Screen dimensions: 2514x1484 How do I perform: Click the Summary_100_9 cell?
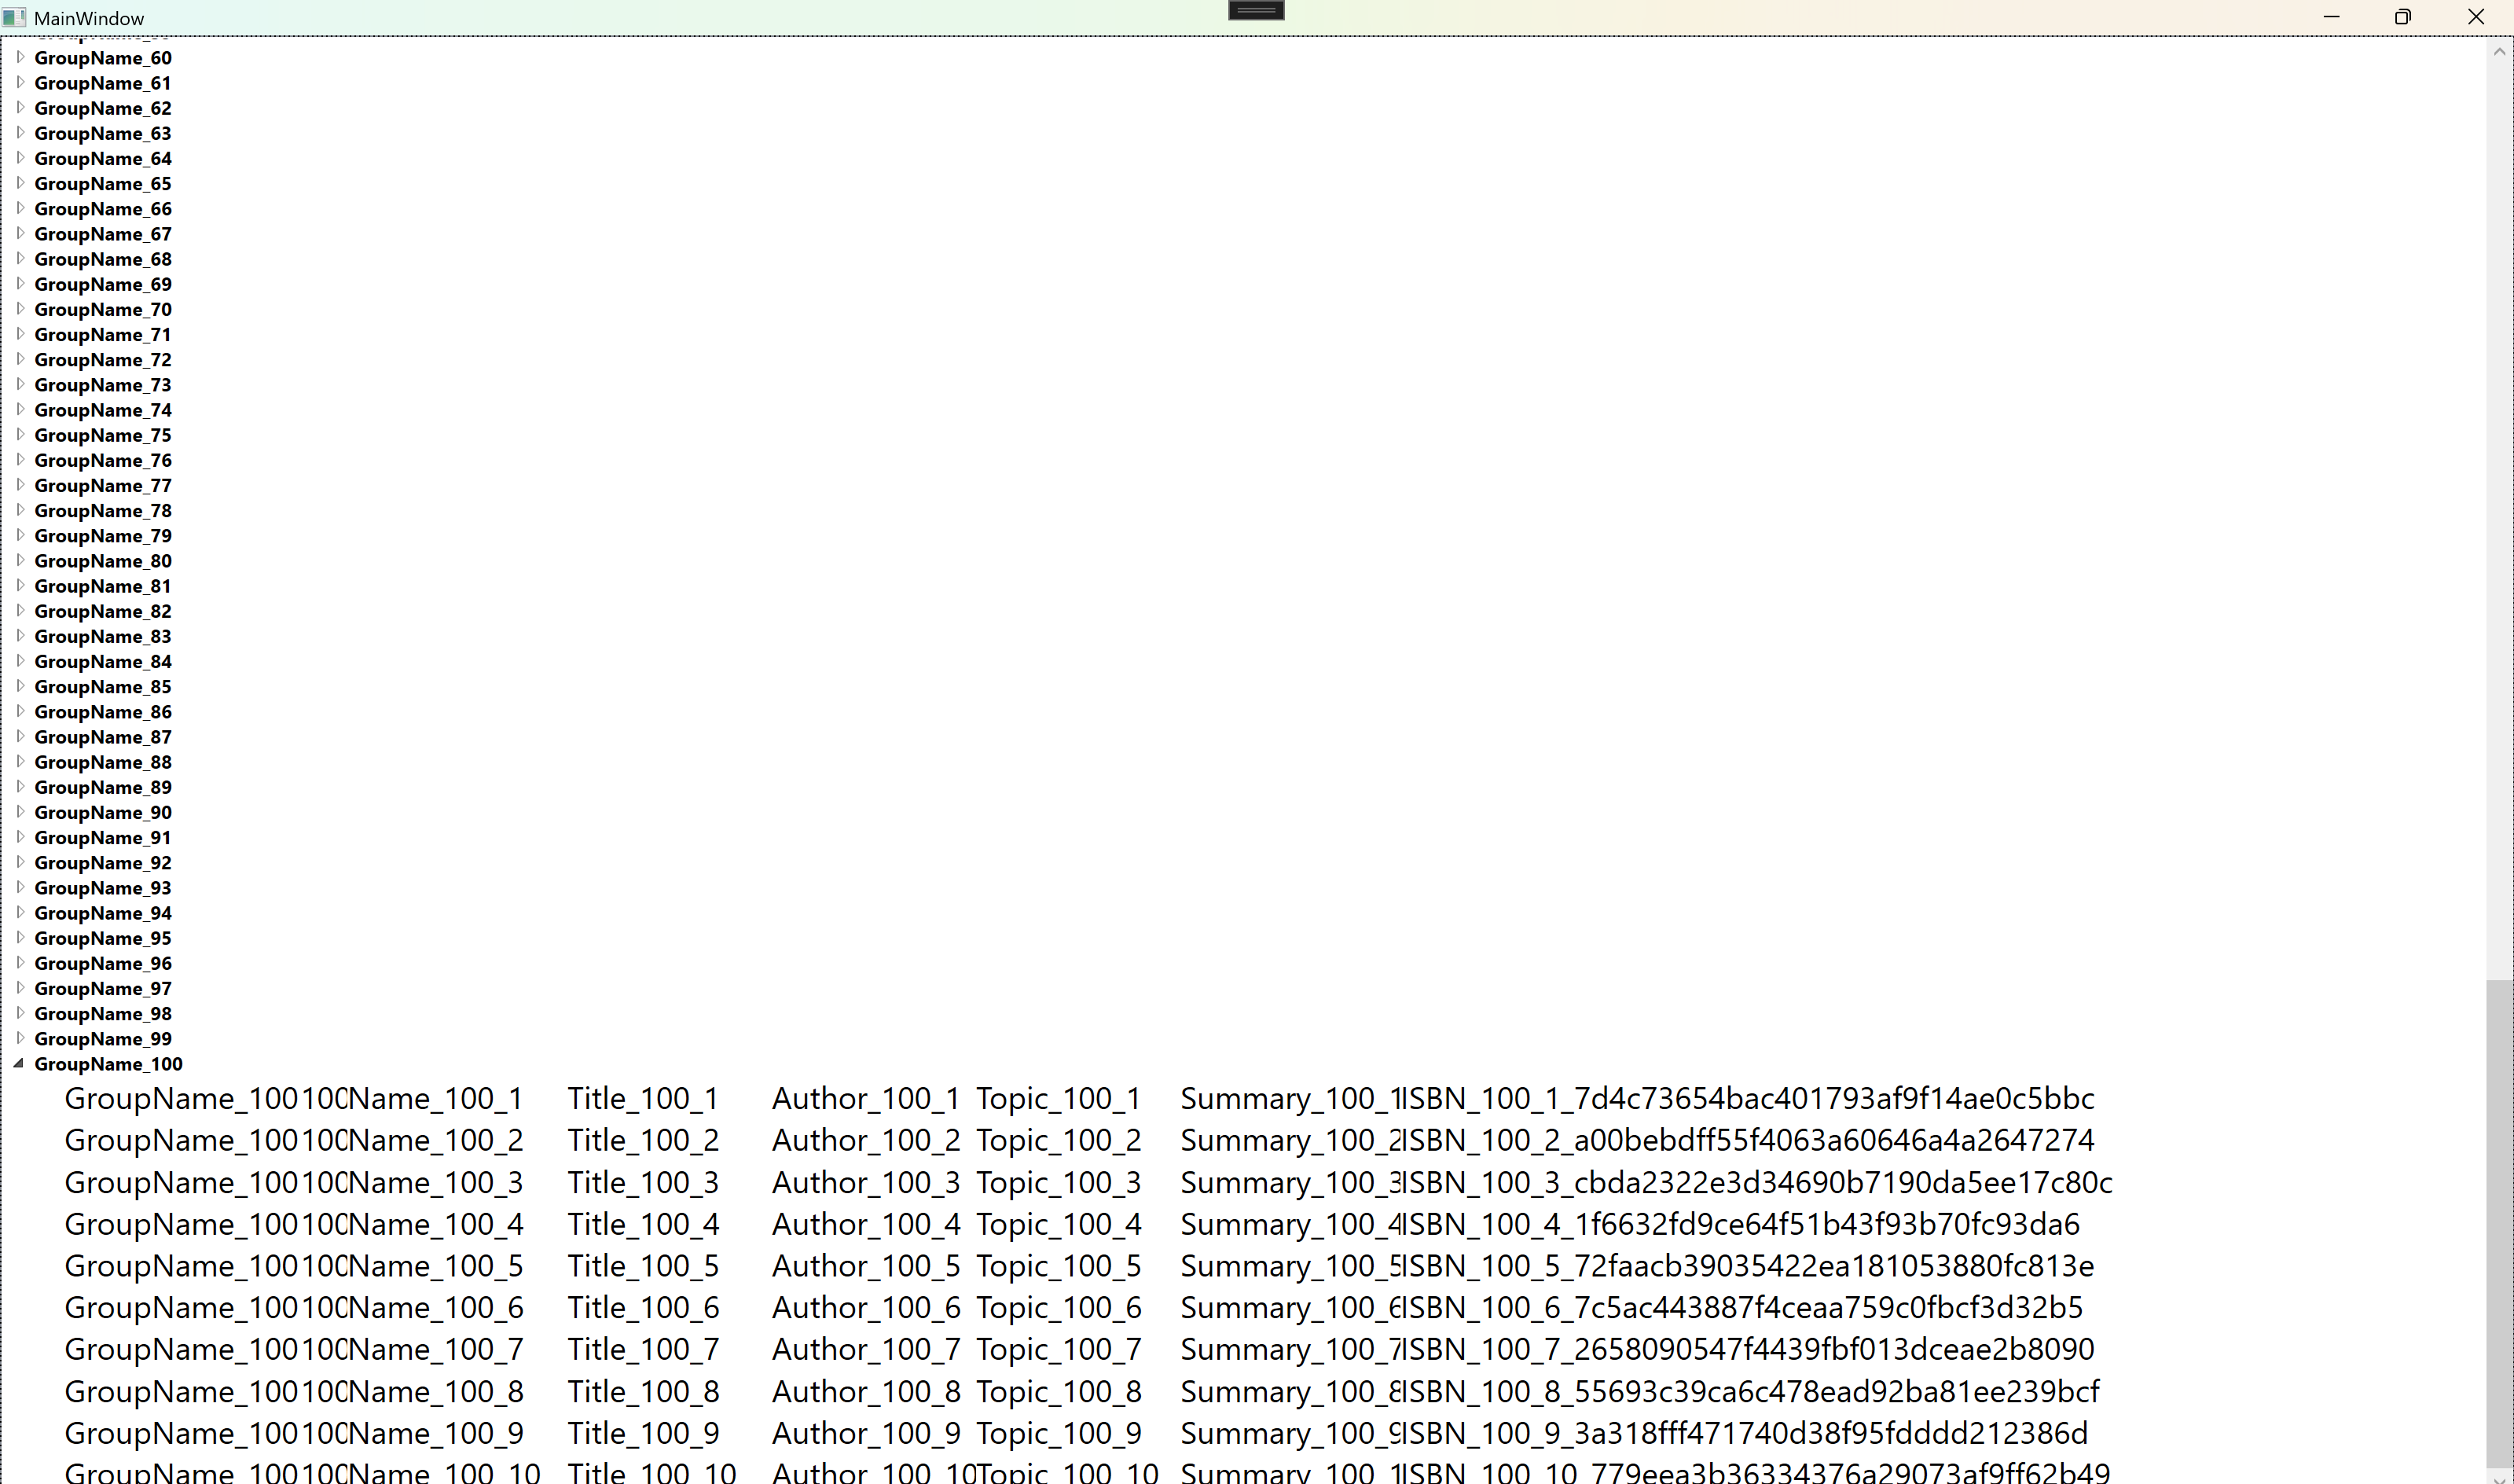click(1290, 1434)
